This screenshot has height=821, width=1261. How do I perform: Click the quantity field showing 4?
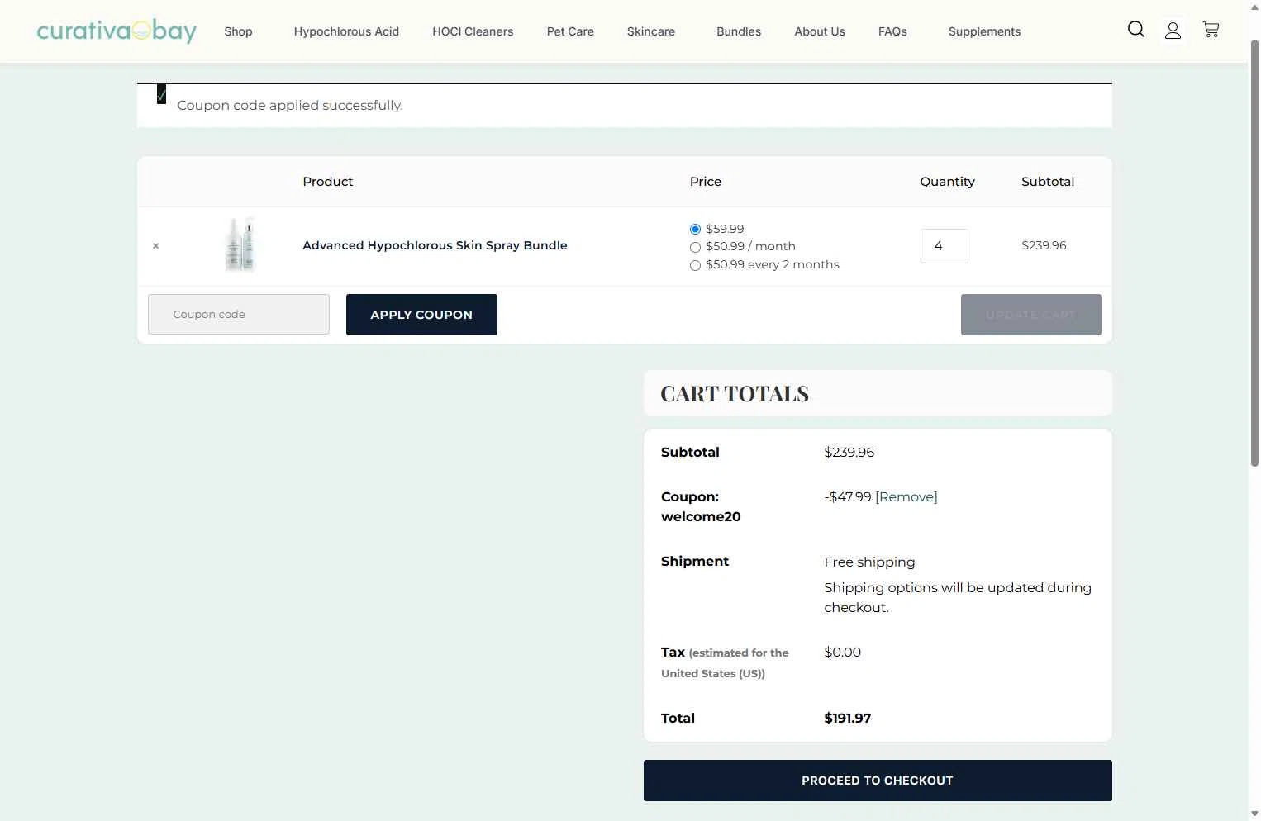pos(945,246)
